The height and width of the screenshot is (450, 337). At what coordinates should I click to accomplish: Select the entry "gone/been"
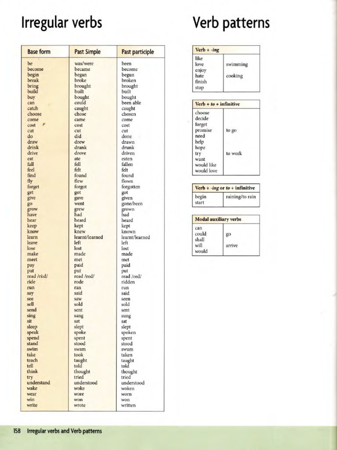[x=132, y=203]
